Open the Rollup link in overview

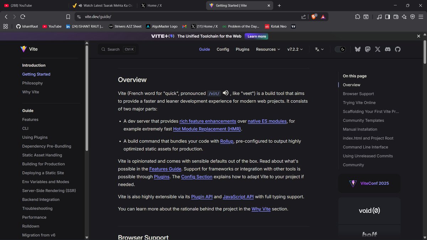[x=227, y=141]
